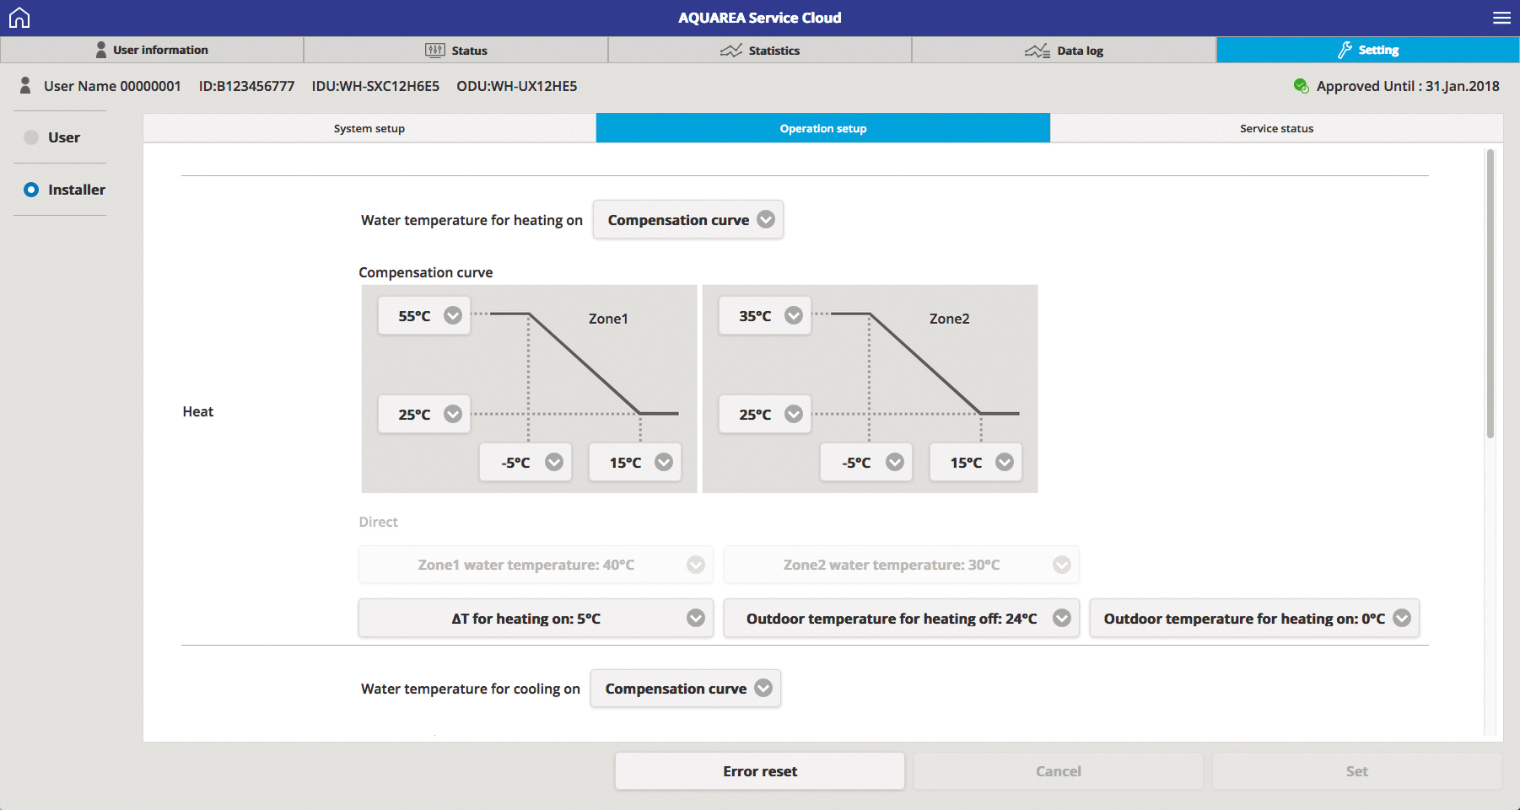Click the Data log graph icon

coord(1037,51)
